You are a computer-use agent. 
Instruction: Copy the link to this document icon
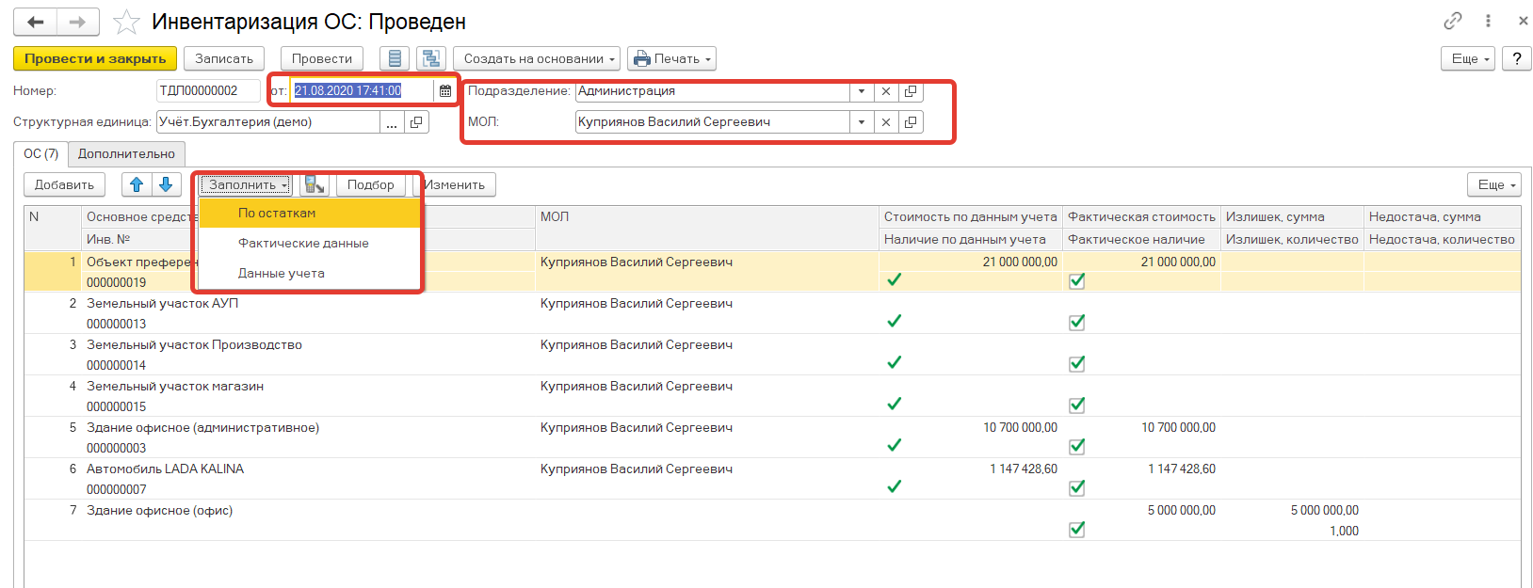tap(1452, 21)
